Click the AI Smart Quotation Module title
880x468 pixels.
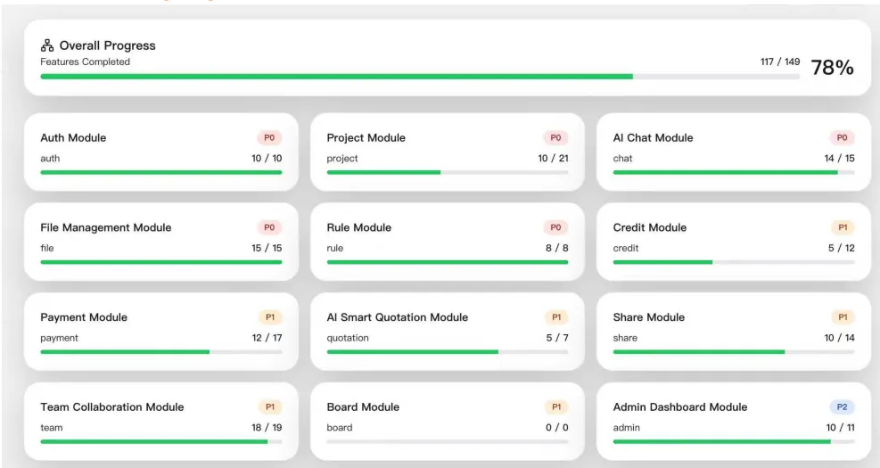[x=397, y=317]
